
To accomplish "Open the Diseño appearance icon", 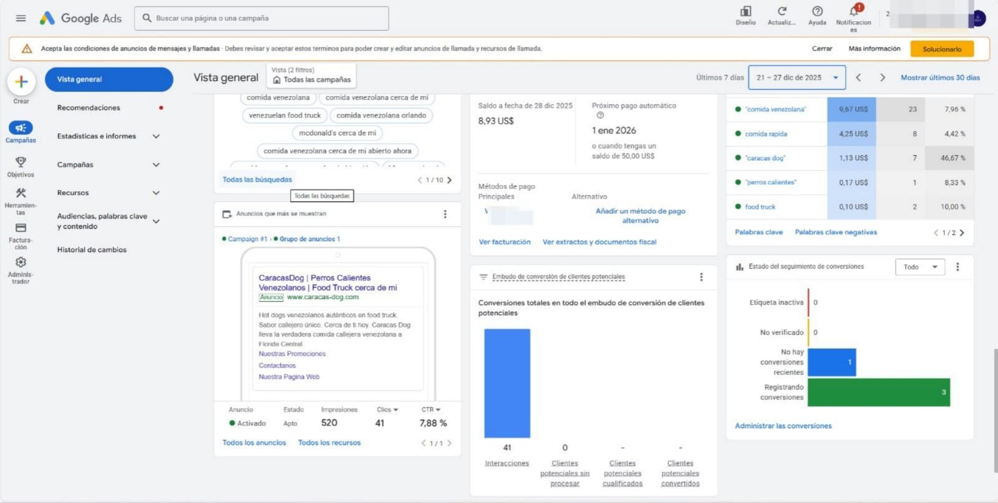I will [745, 11].
